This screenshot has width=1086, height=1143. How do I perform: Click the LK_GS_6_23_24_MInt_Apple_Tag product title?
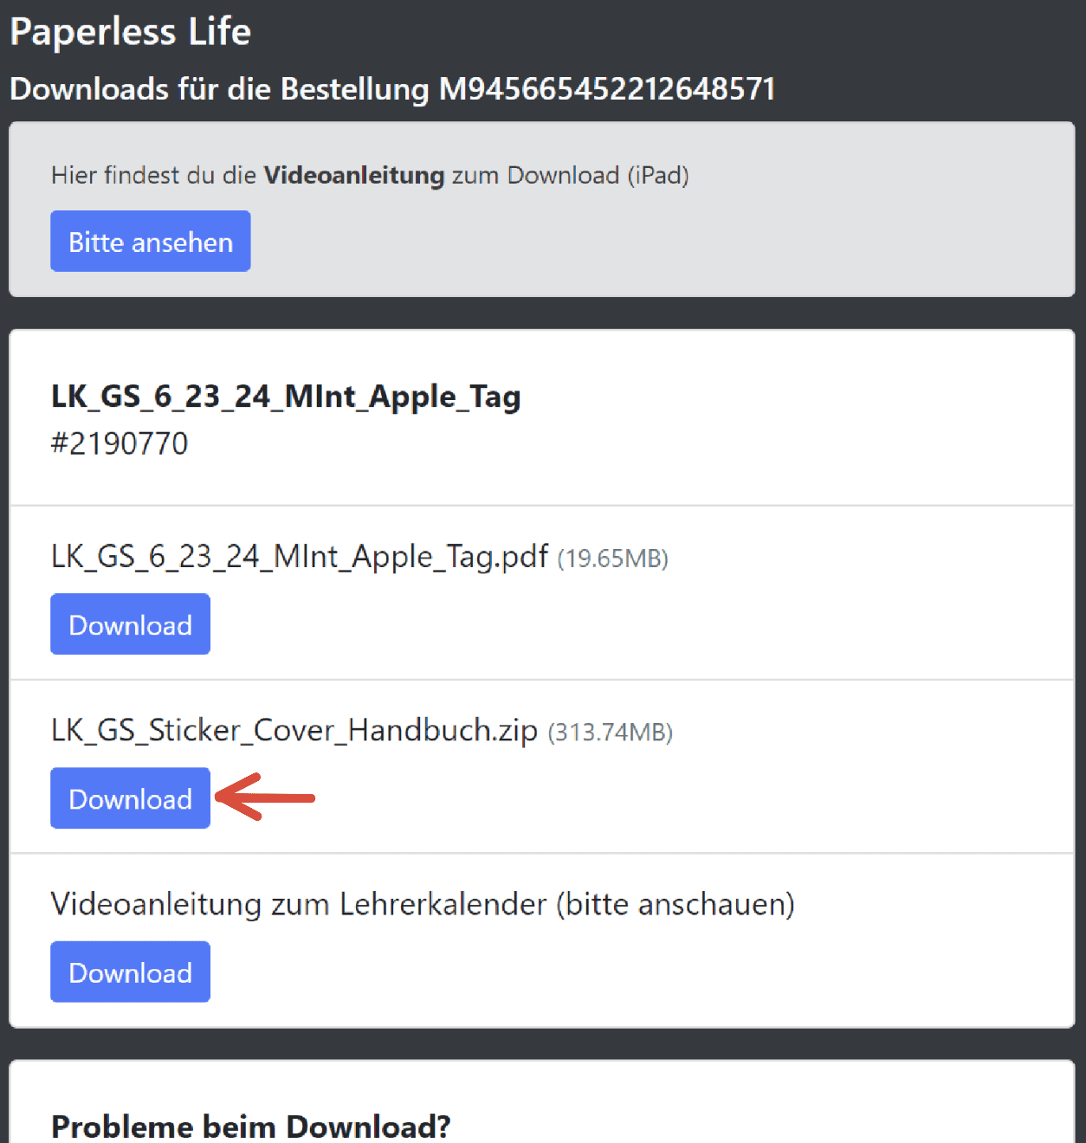click(286, 397)
